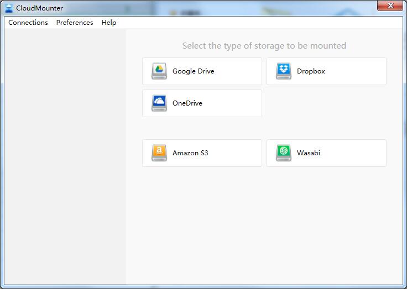Image resolution: width=407 pixels, height=289 pixels.
Task: Click the Google Drive drive icon
Action: click(159, 71)
